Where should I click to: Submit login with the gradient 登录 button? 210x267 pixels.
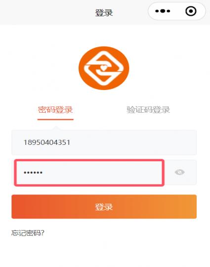pyautogui.click(x=104, y=207)
